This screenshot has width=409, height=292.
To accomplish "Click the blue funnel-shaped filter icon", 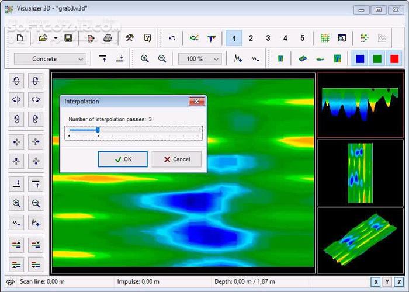I will (x=212, y=39).
